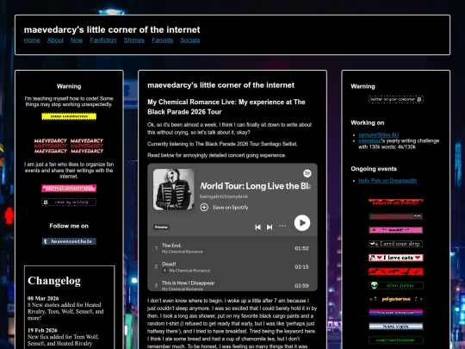The height and width of the screenshot is (349, 465).
Task: Click the playlist album cover thumbnail
Action: pyautogui.click(x=173, y=190)
